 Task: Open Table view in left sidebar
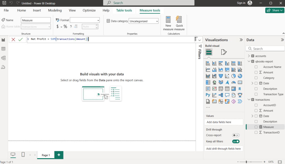3,49
